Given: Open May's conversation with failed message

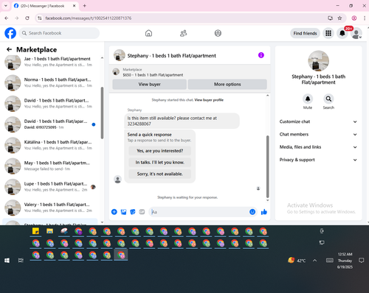Looking at the screenshot, I should tap(50, 166).
